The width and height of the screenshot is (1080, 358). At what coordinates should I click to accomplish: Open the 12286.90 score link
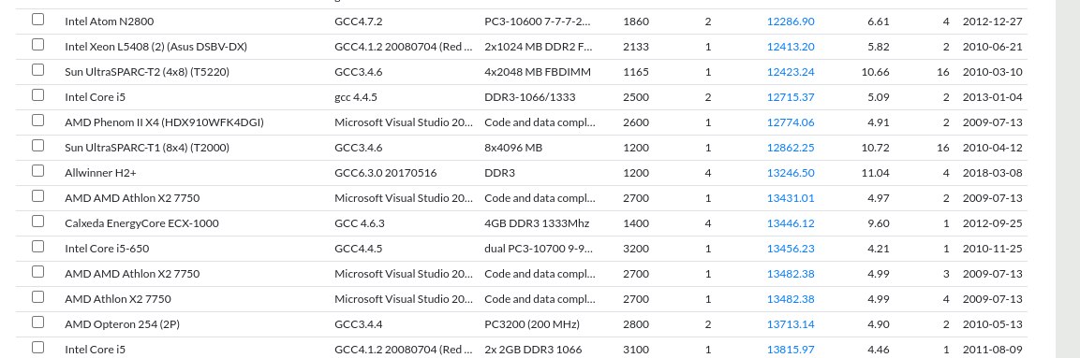point(791,21)
